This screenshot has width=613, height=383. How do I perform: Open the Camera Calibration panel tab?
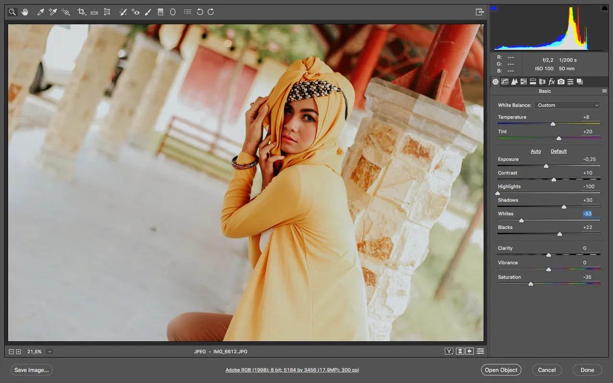561,82
